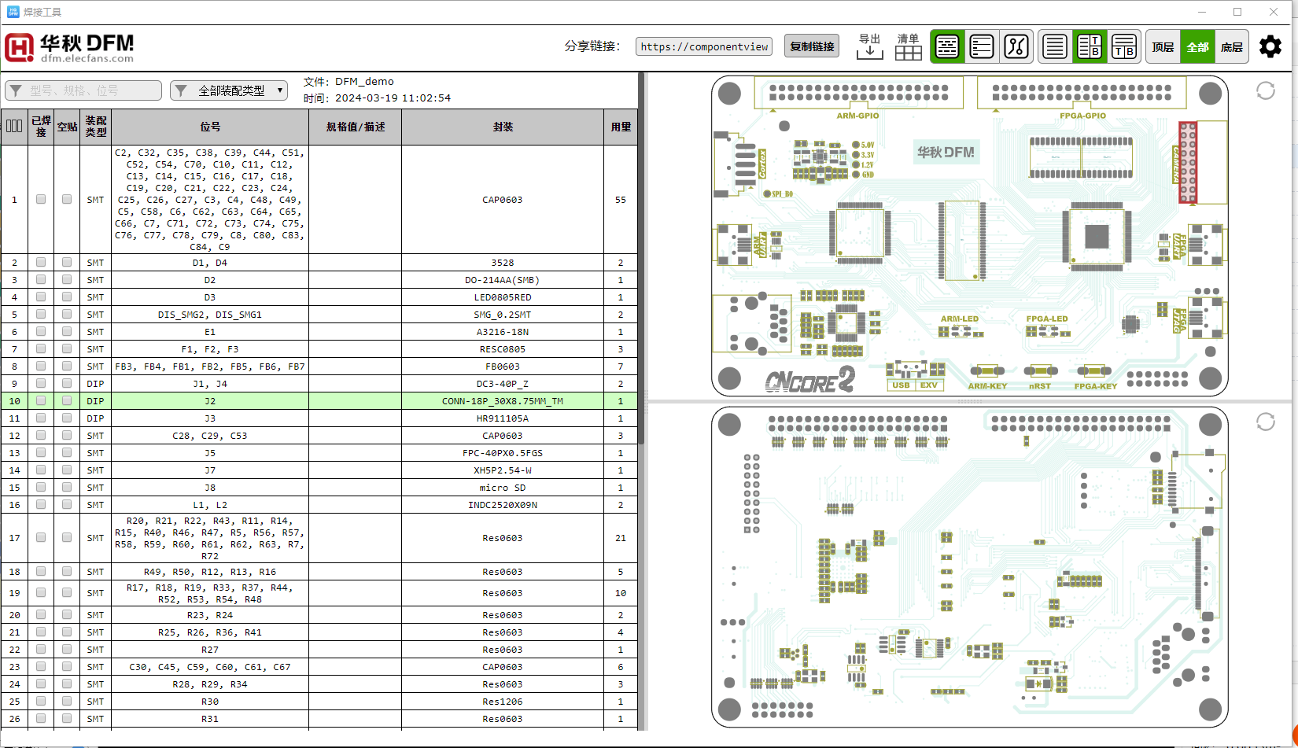Image resolution: width=1298 pixels, height=748 pixels.
Task: Click the funnel icon in the assembly type filter
Action: (x=181, y=90)
